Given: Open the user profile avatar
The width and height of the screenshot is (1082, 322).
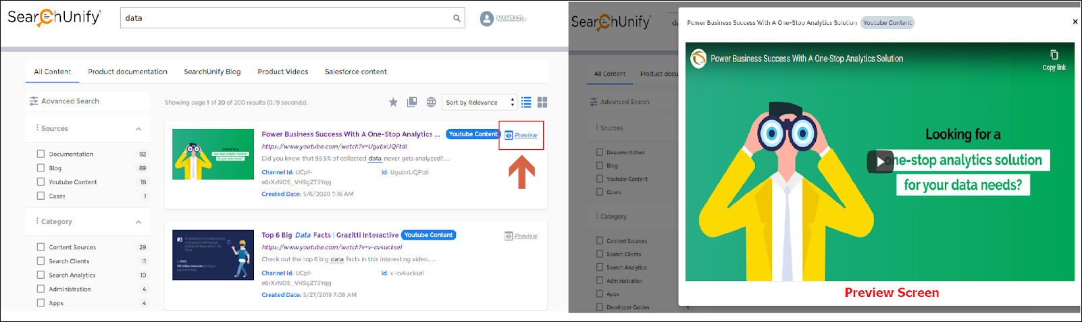Looking at the screenshot, I should (486, 19).
